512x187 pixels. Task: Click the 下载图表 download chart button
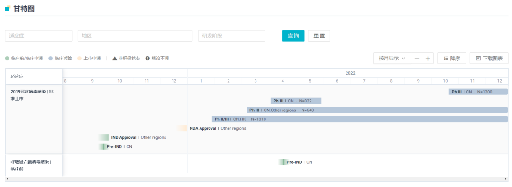(x=489, y=58)
